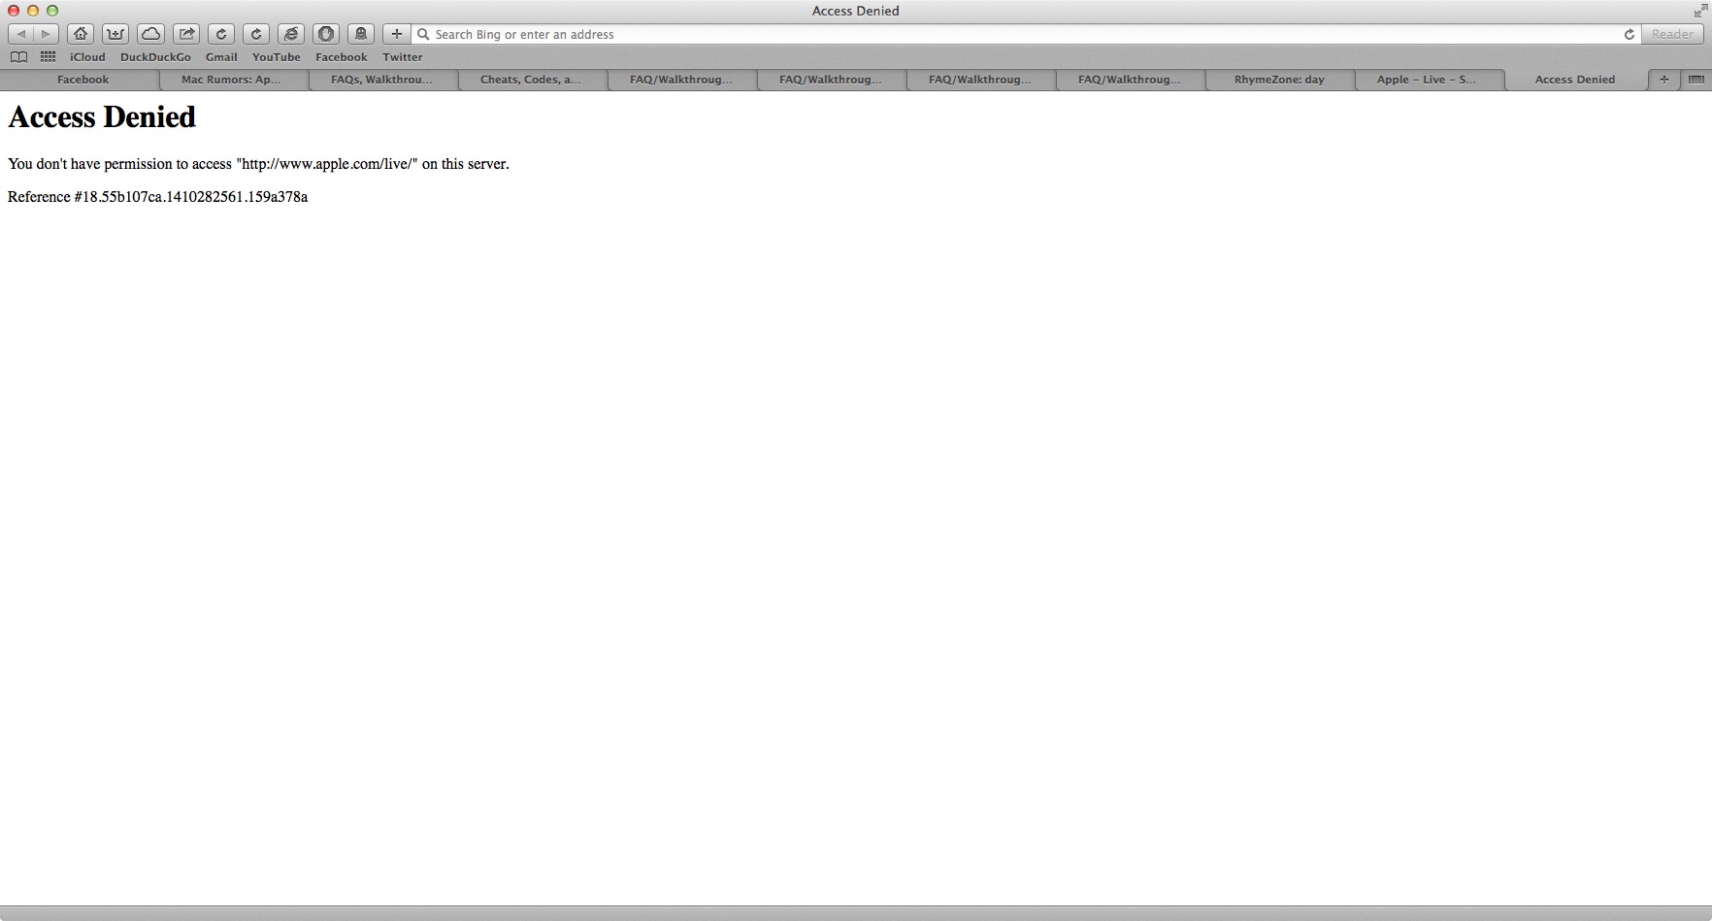Open the bookmarks book icon
Screen dimensions: 1712x921
coord(18,57)
